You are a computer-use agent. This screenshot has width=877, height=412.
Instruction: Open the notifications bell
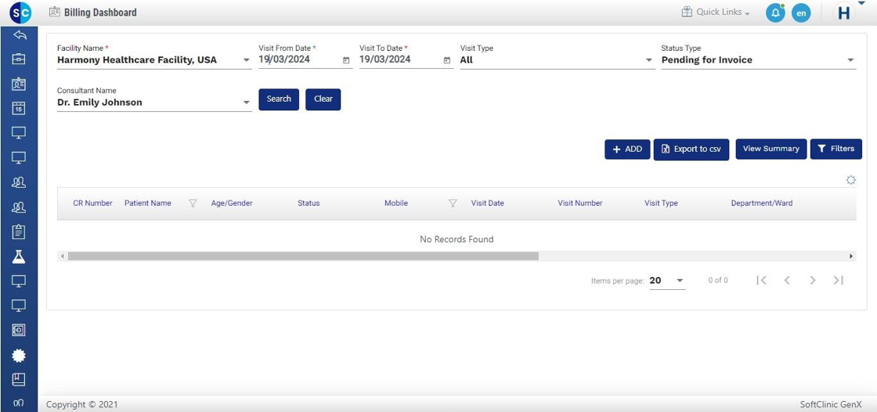click(775, 13)
